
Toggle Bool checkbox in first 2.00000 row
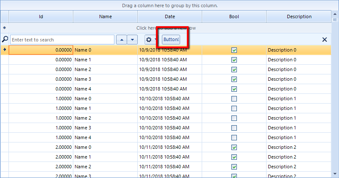click(234, 147)
